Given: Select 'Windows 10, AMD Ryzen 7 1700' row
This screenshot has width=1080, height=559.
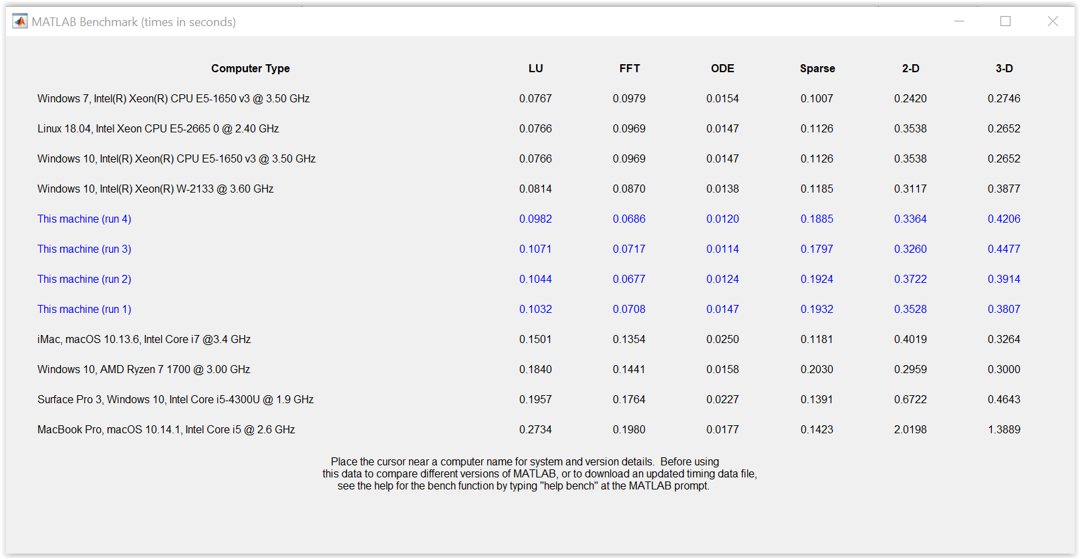Looking at the screenshot, I should click(x=144, y=369).
